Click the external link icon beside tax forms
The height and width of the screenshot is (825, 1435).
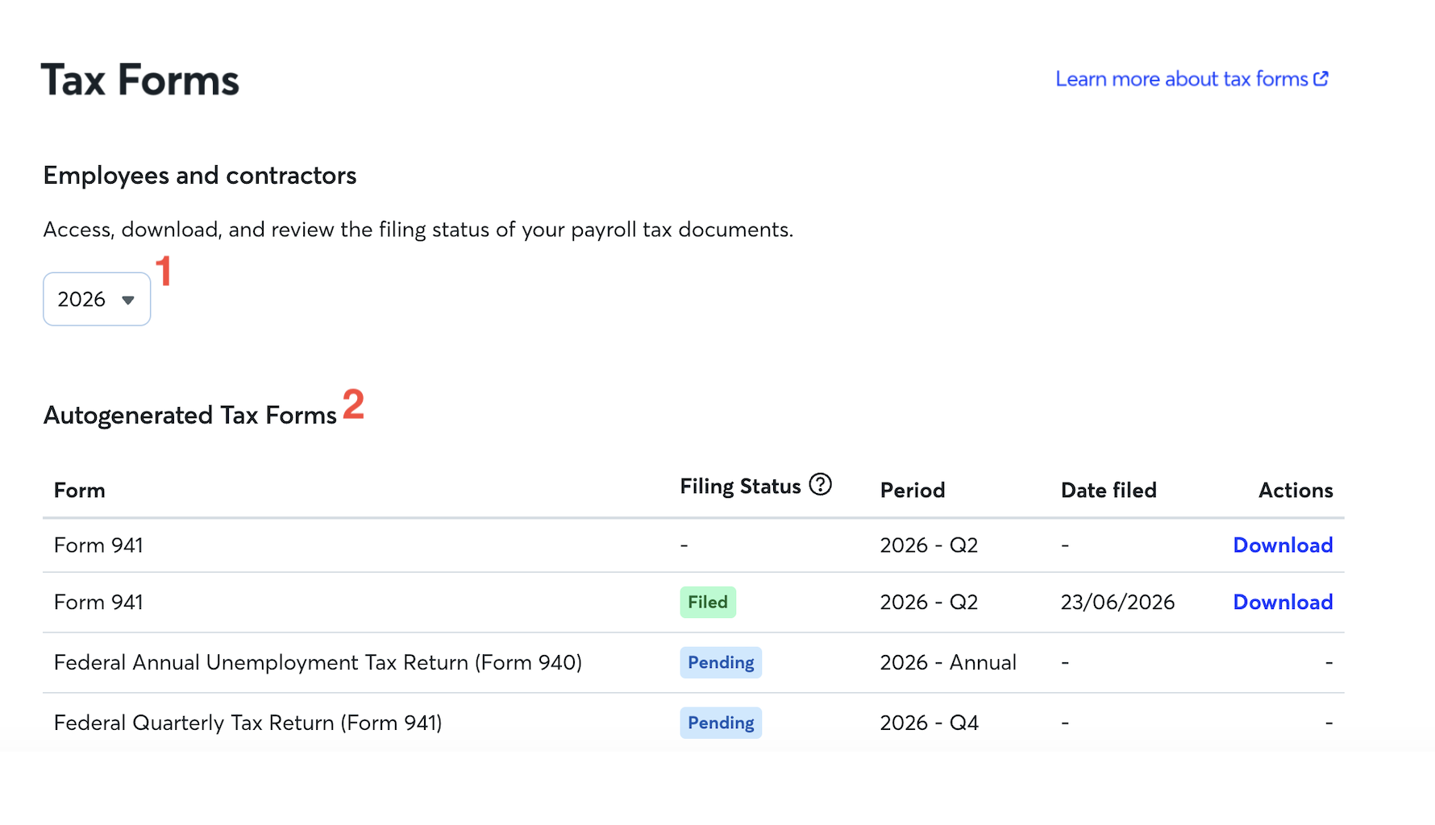(1321, 78)
